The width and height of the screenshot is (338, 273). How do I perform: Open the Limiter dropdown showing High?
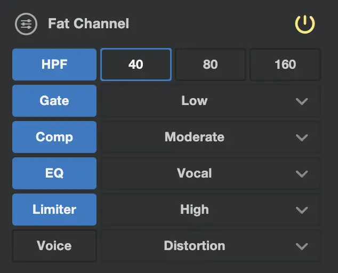(x=211, y=210)
